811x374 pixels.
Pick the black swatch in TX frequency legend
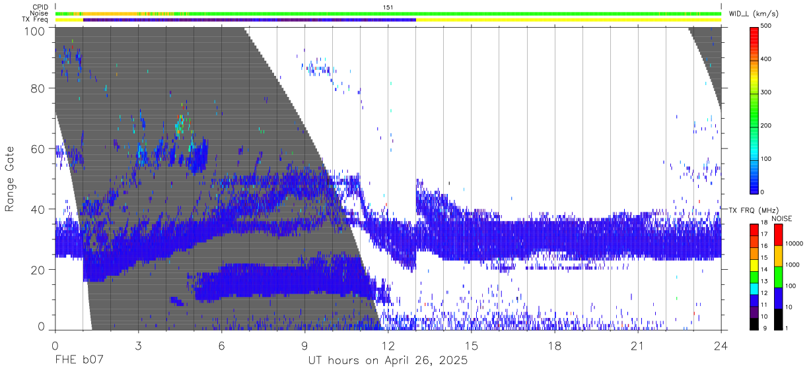point(754,323)
